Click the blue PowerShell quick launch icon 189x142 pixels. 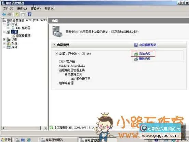(23, 140)
